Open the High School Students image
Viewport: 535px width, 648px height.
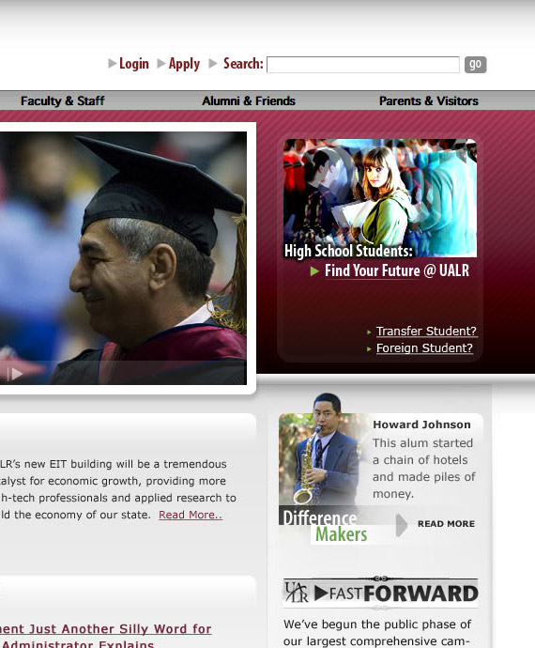(380, 198)
